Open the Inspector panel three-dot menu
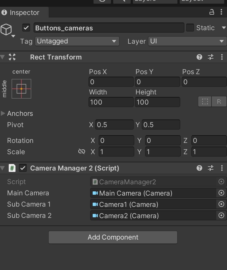 coord(222,12)
